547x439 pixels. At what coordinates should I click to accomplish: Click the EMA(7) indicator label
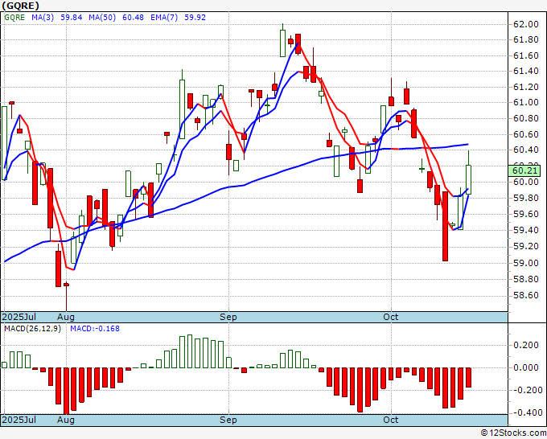164,18
